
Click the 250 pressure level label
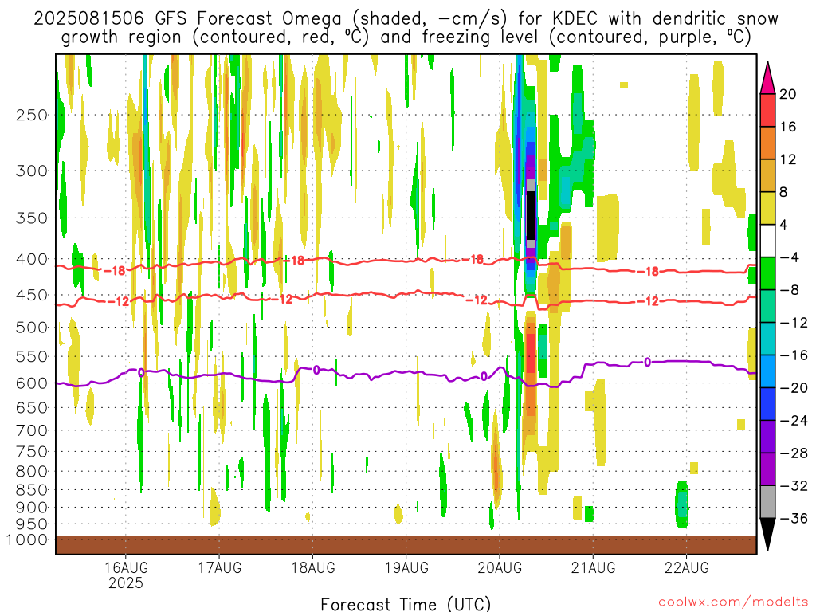[x=32, y=115]
